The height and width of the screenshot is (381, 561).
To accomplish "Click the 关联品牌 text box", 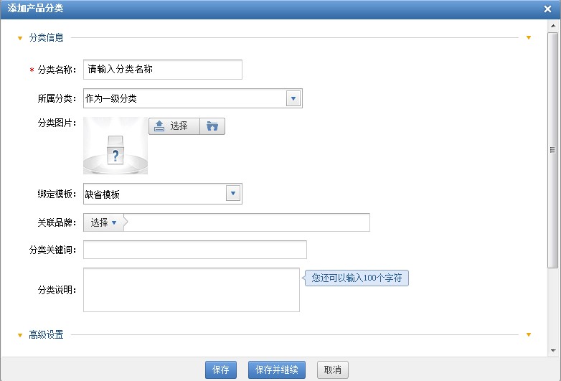I will point(247,222).
